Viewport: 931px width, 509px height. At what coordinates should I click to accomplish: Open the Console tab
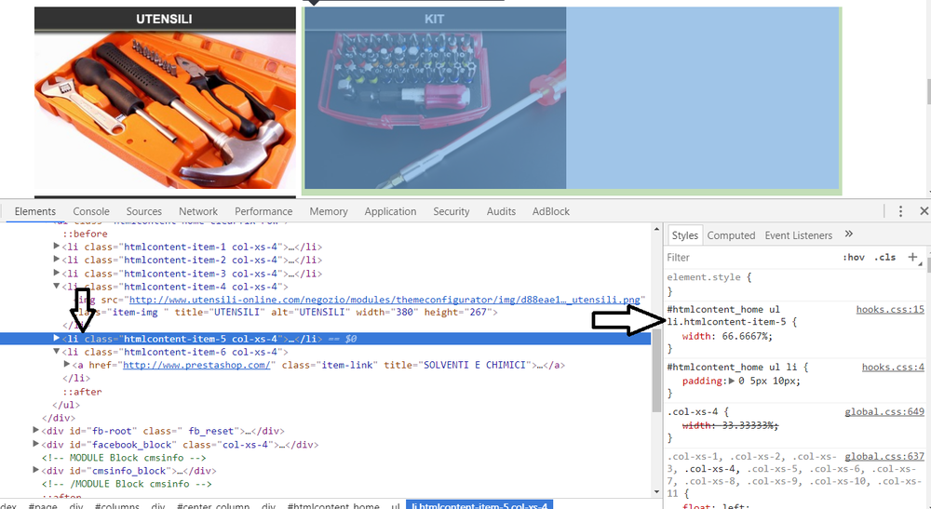pos(91,211)
